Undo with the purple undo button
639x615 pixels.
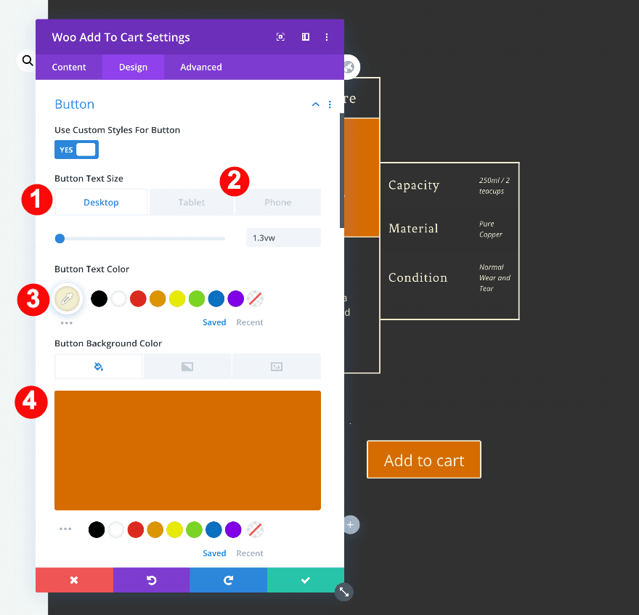pyautogui.click(x=152, y=580)
